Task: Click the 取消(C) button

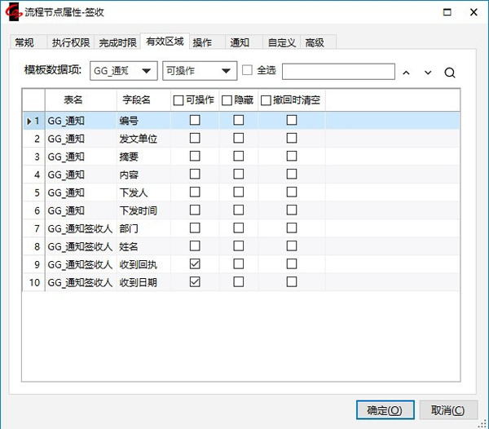Action: (447, 410)
